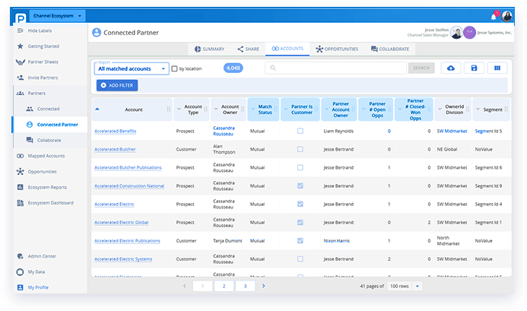Open Collaborate sidebar sub-item
The width and height of the screenshot is (527, 311).
click(49, 140)
